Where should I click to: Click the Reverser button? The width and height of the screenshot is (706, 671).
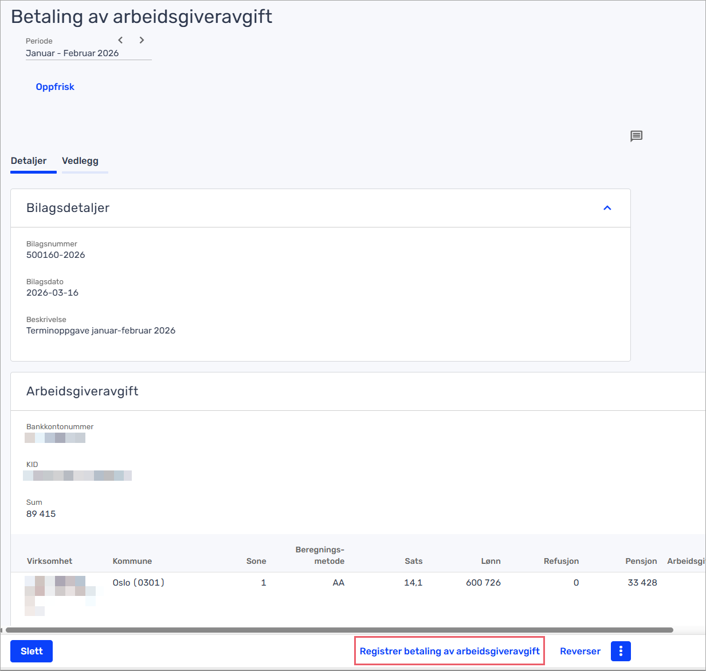580,651
